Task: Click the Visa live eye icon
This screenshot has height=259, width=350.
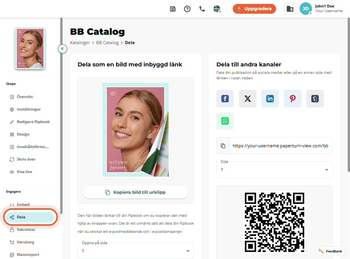Action: point(12,172)
